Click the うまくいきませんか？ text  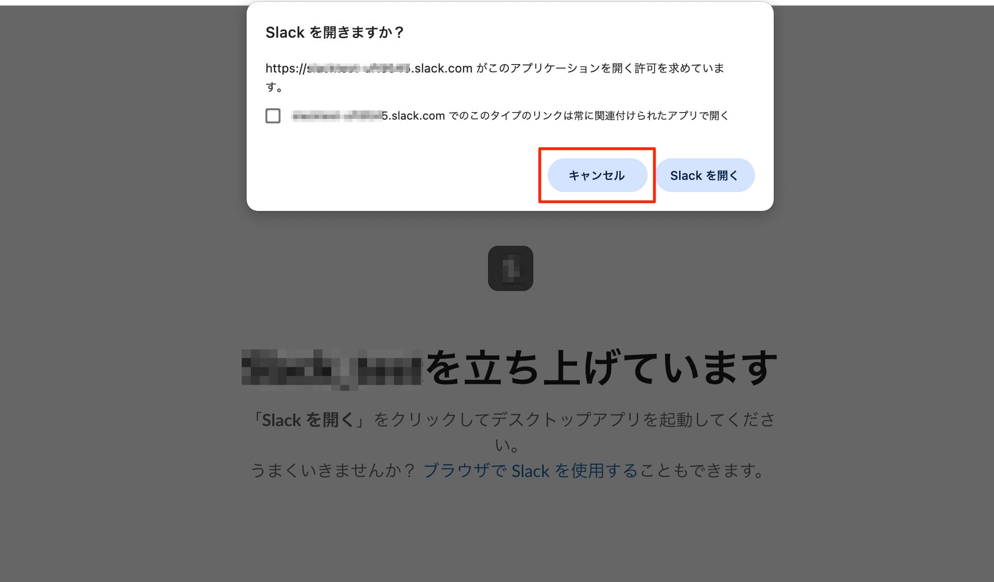point(333,470)
